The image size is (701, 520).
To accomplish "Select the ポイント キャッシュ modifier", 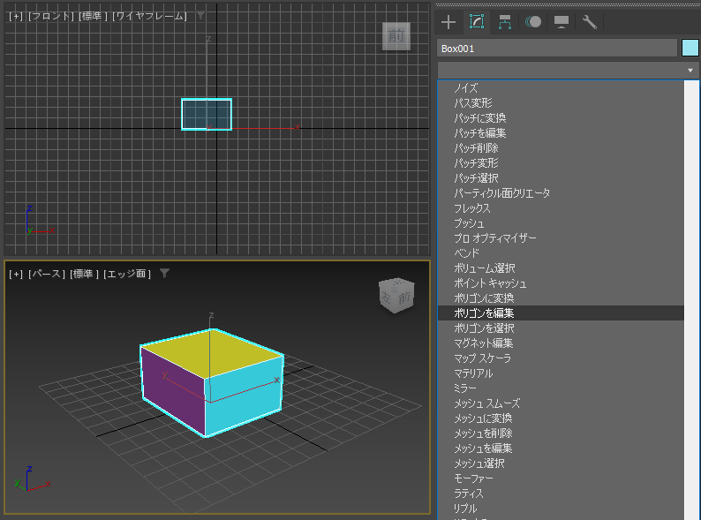I will pyautogui.click(x=561, y=283).
